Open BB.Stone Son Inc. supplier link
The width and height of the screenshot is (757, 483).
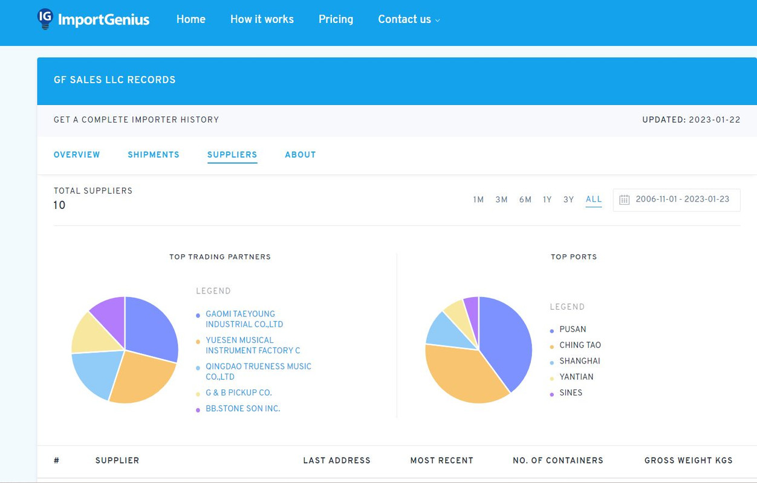click(x=243, y=409)
